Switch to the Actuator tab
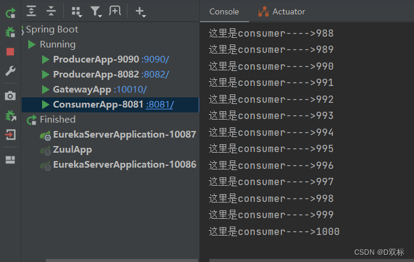The image size is (414, 262). click(x=289, y=11)
